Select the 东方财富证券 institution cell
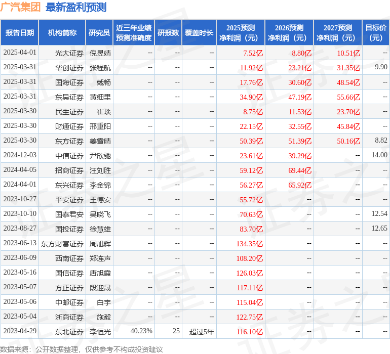Image resolution: width=390 pixels, height=354 pixels. (62, 243)
